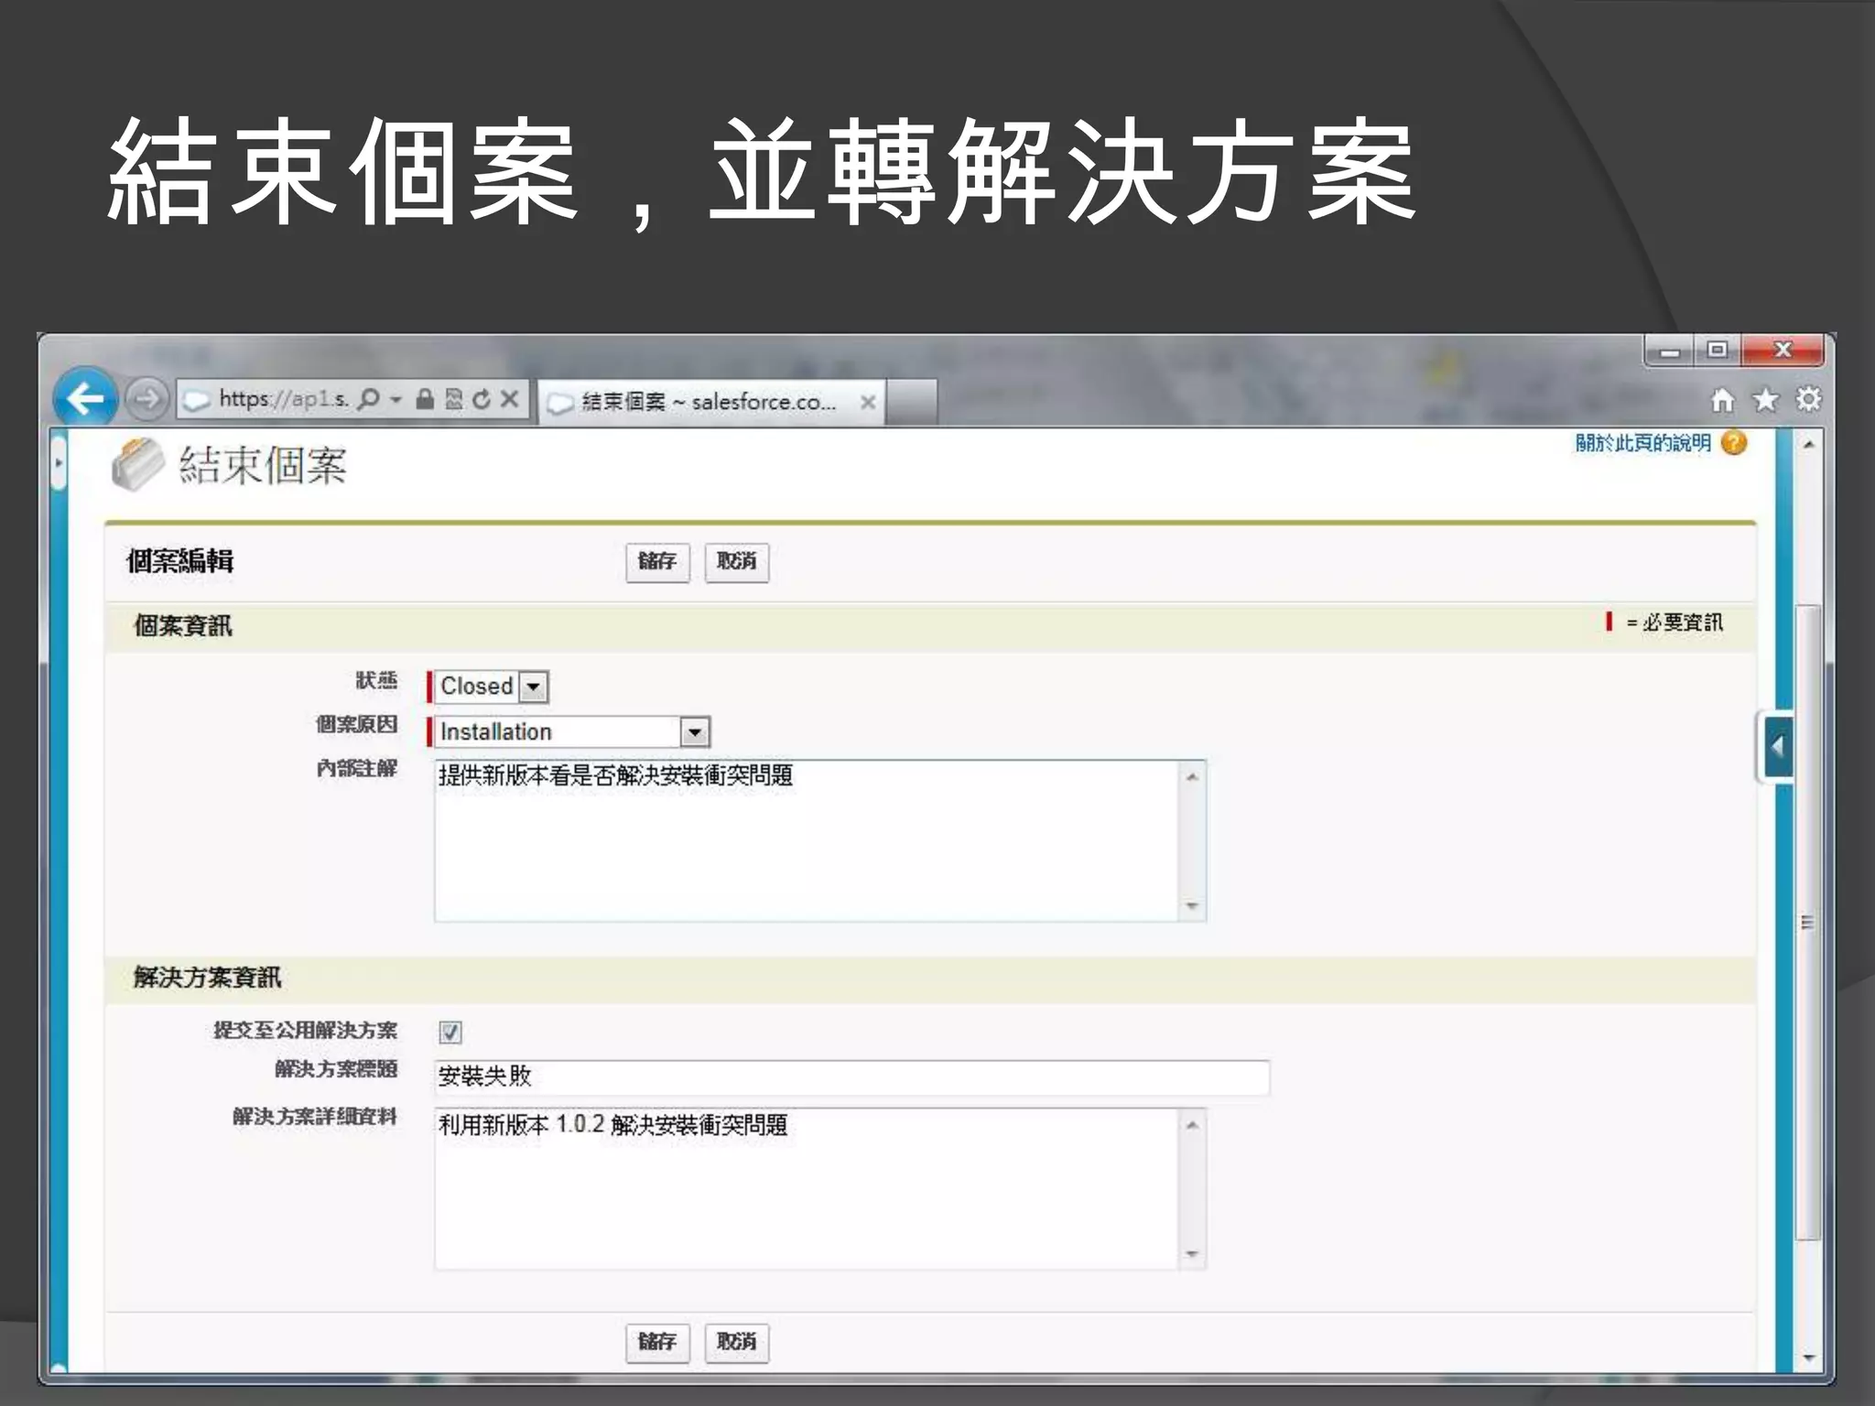
Task: Click into 解決方案詳細資料 text area
Action: pos(819,1189)
